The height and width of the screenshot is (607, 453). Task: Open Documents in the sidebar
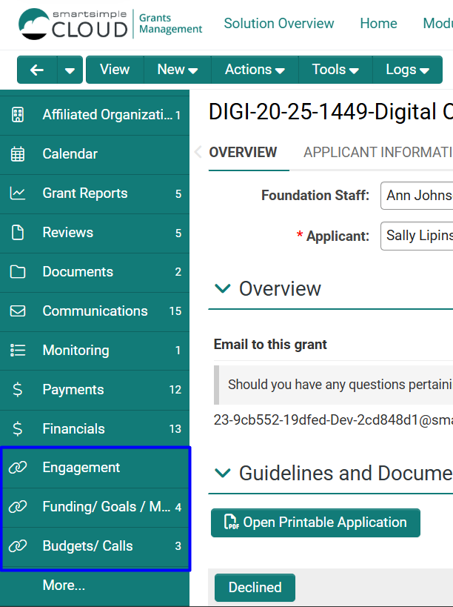pyautogui.click(x=95, y=272)
